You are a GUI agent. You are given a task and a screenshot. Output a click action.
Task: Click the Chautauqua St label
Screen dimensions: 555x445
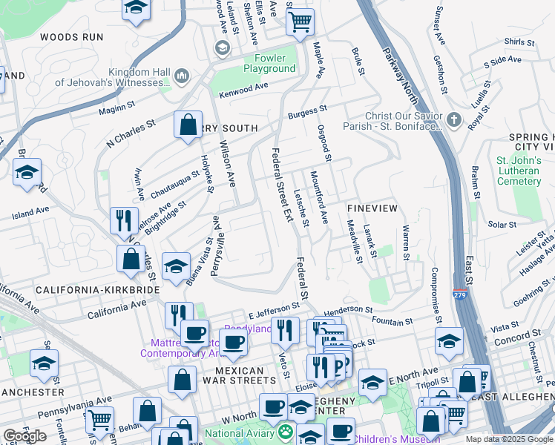pos(175,185)
